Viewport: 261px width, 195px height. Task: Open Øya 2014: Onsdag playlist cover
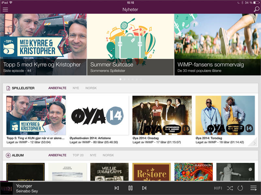click(x=162, y=115)
